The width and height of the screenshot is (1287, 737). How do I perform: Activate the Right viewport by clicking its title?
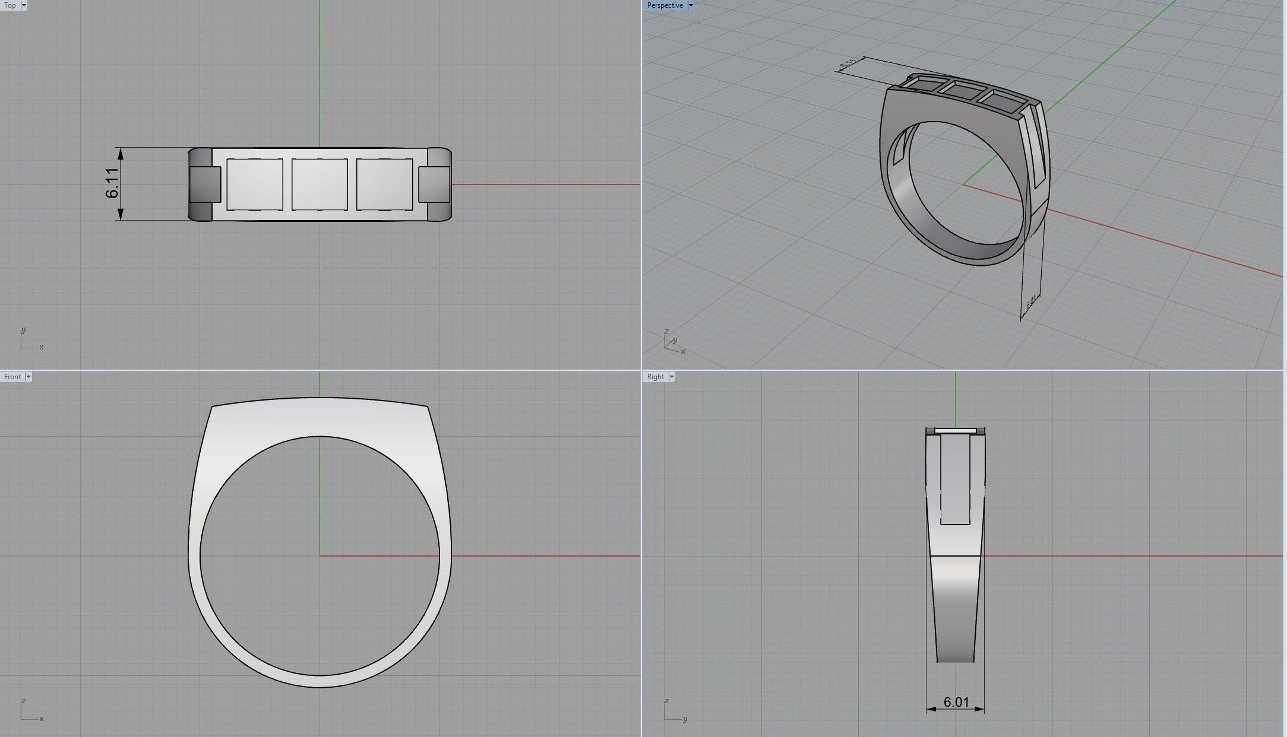coord(655,376)
